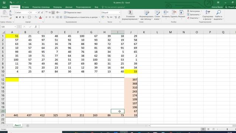Image resolution: width=236 pixels, height=133 pixels.
Task: Click the Автосумма sigma button
Action: [x=193, y=11]
